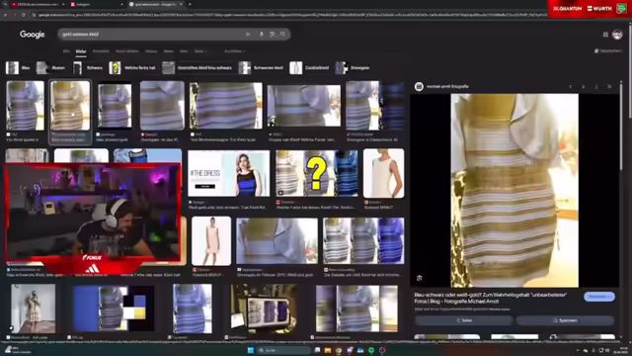
Task: Select the Cocktailkleid chip
Action: [309, 68]
